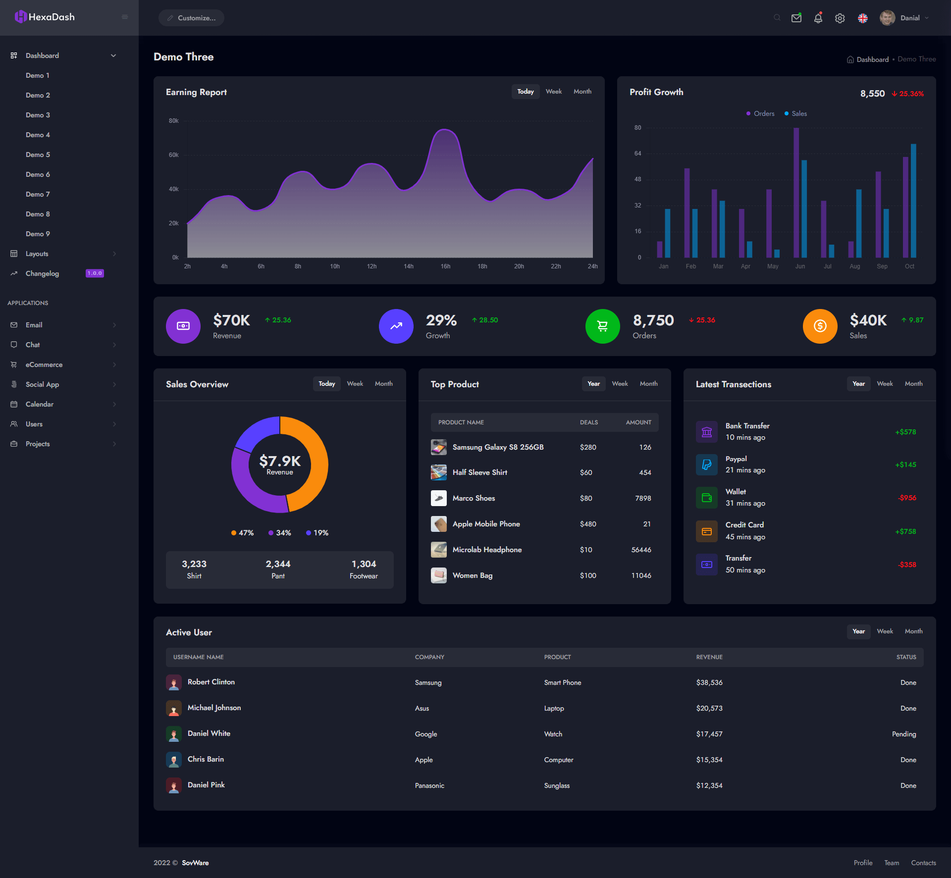Open the Contacts footer link
Image resolution: width=951 pixels, height=878 pixels.
click(923, 863)
